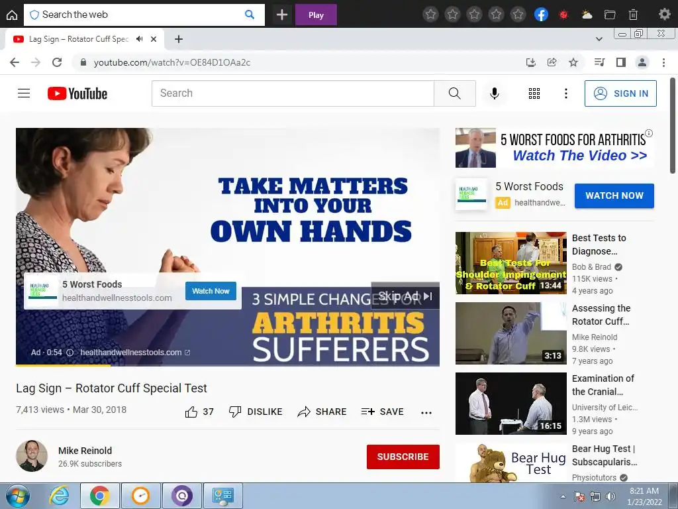Go back with the back arrow
This screenshot has width=678, height=509.
pos(15,62)
